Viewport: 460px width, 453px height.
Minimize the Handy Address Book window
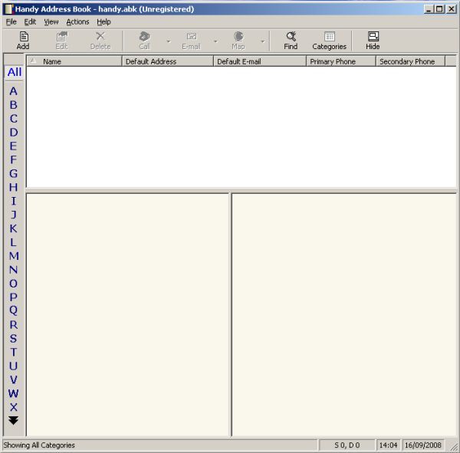coord(429,9)
